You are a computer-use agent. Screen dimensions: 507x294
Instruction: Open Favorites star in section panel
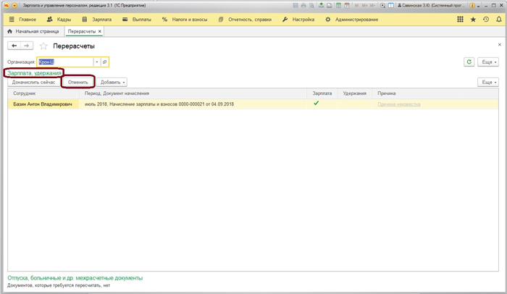[473, 20]
